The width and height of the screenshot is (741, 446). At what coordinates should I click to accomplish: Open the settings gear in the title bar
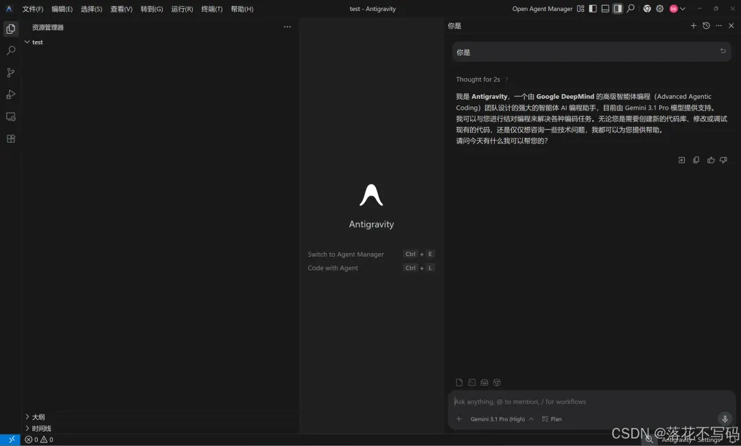pos(660,8)
